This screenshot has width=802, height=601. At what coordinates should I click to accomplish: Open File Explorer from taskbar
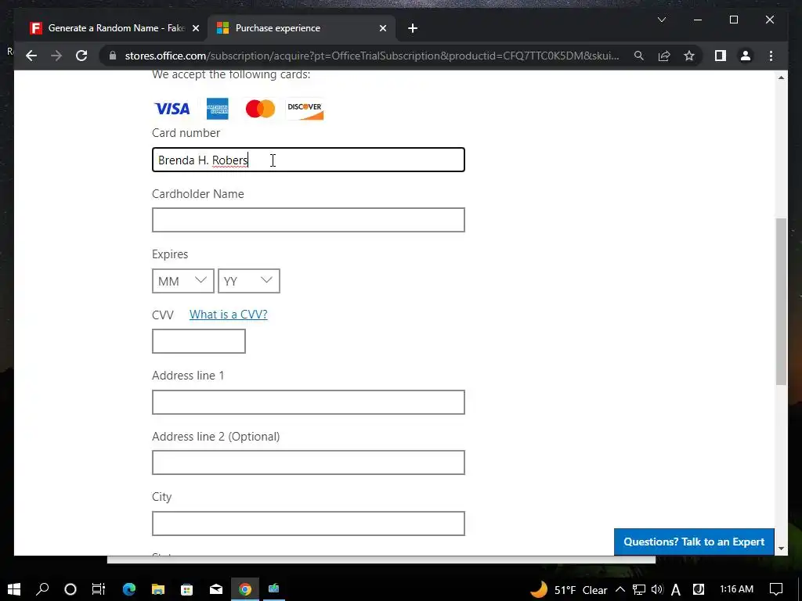coord(158,589)
